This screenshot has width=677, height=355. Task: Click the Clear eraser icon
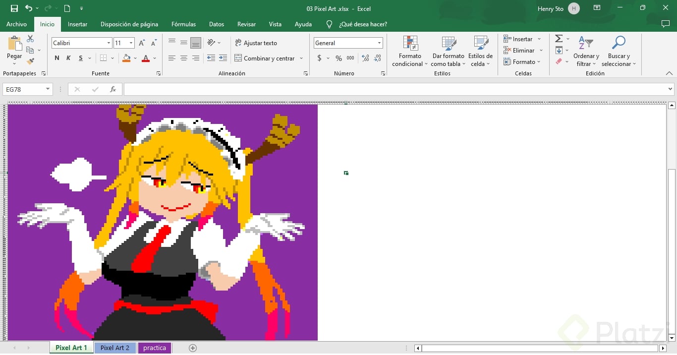coord(559,61)
